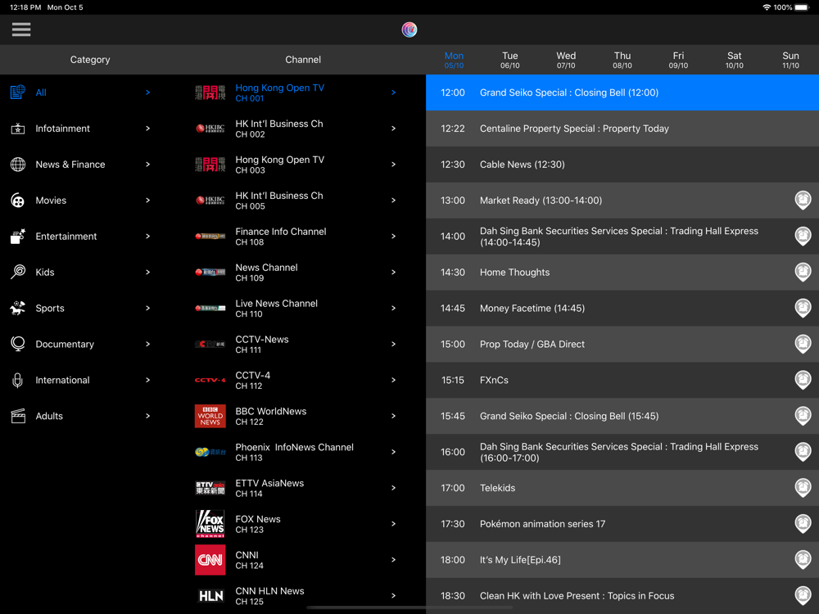819x614 pixels.
Task: Select the Cable News 12:30 programme row
Action: click(622, 165)
